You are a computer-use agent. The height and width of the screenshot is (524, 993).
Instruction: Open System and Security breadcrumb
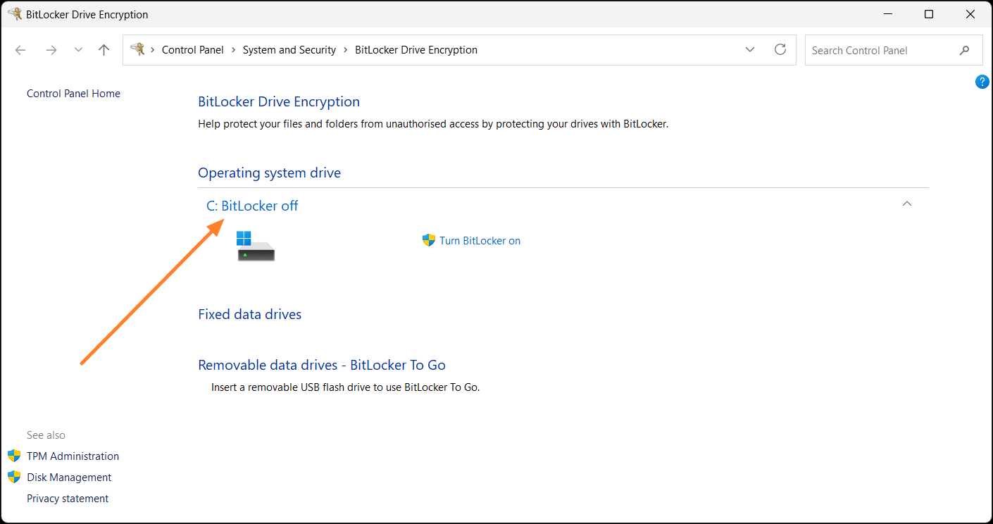(x=289, y=50)
